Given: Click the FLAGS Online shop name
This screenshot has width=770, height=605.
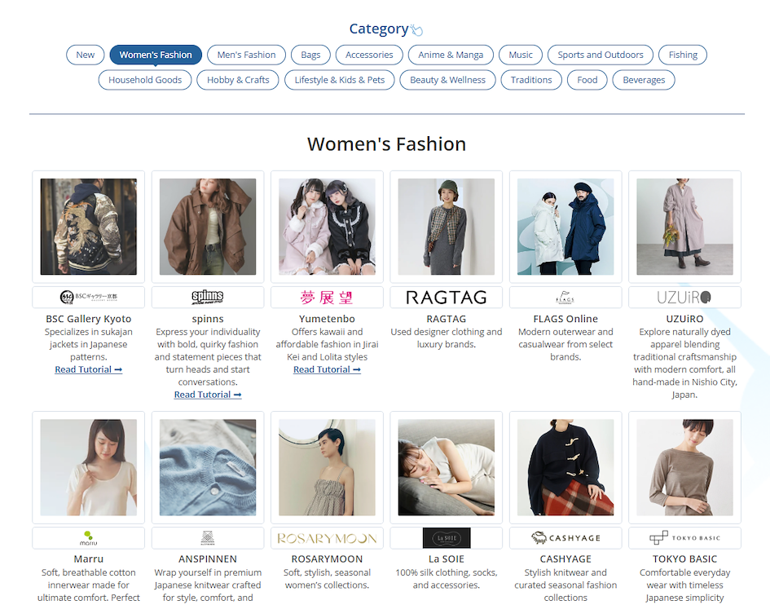Looking at the screenshot, I should (565, 319).
